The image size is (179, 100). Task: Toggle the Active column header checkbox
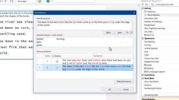pyautogui.click(x=53, y=56)
